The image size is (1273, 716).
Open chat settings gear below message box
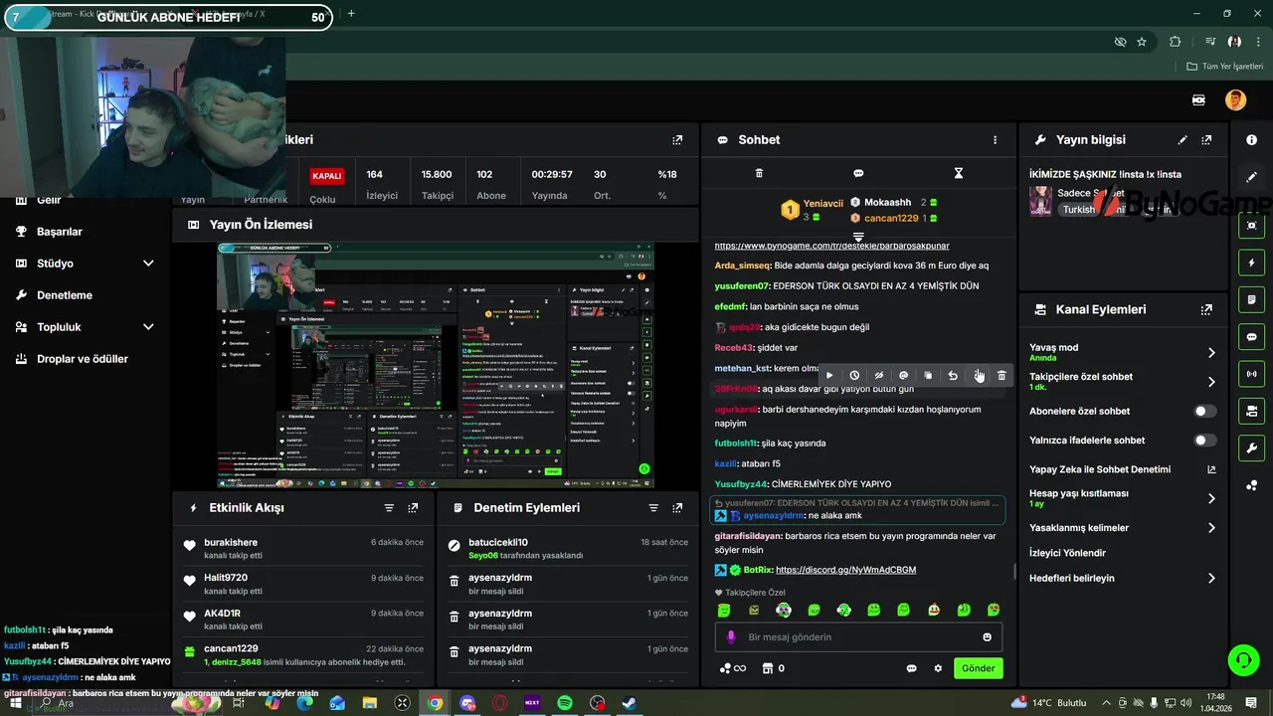pos(938,668)
